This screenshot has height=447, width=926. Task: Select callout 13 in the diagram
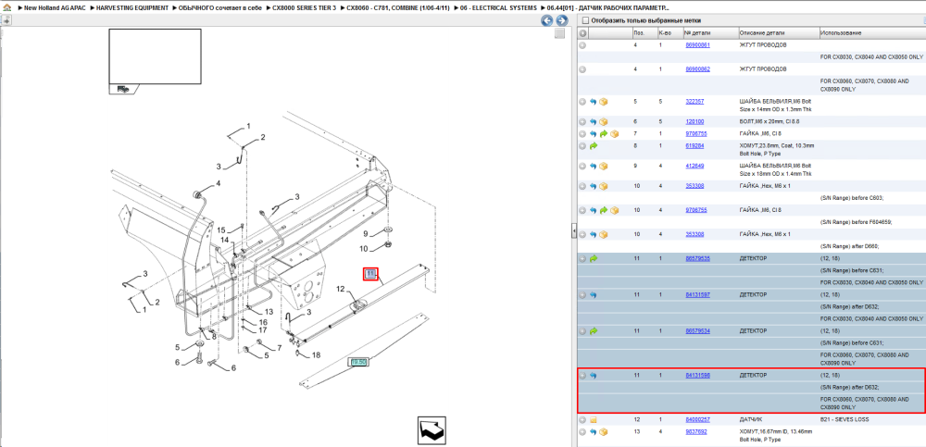[269, 312]
